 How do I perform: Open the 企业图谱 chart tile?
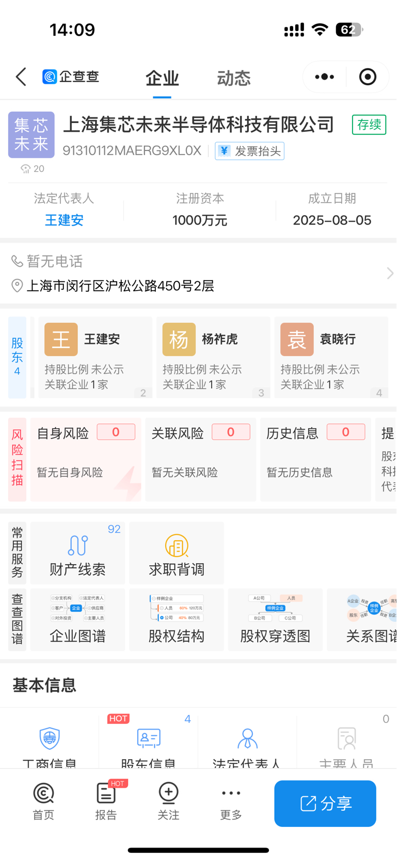[77, 620]
